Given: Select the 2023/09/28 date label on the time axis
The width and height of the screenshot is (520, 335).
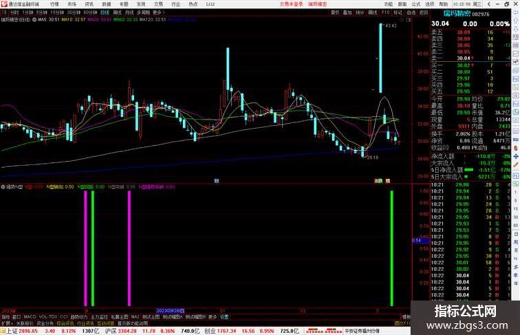Looking at the screenshot, I should tap(170, 311).
